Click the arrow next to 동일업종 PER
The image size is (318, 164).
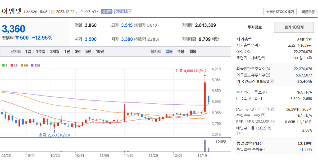(262, 143)
